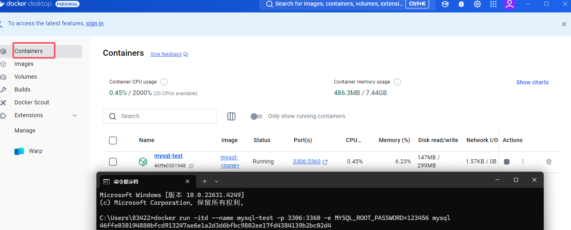
Task: Click the mysql-test container cube icon
Action: [x=143, y=162]
